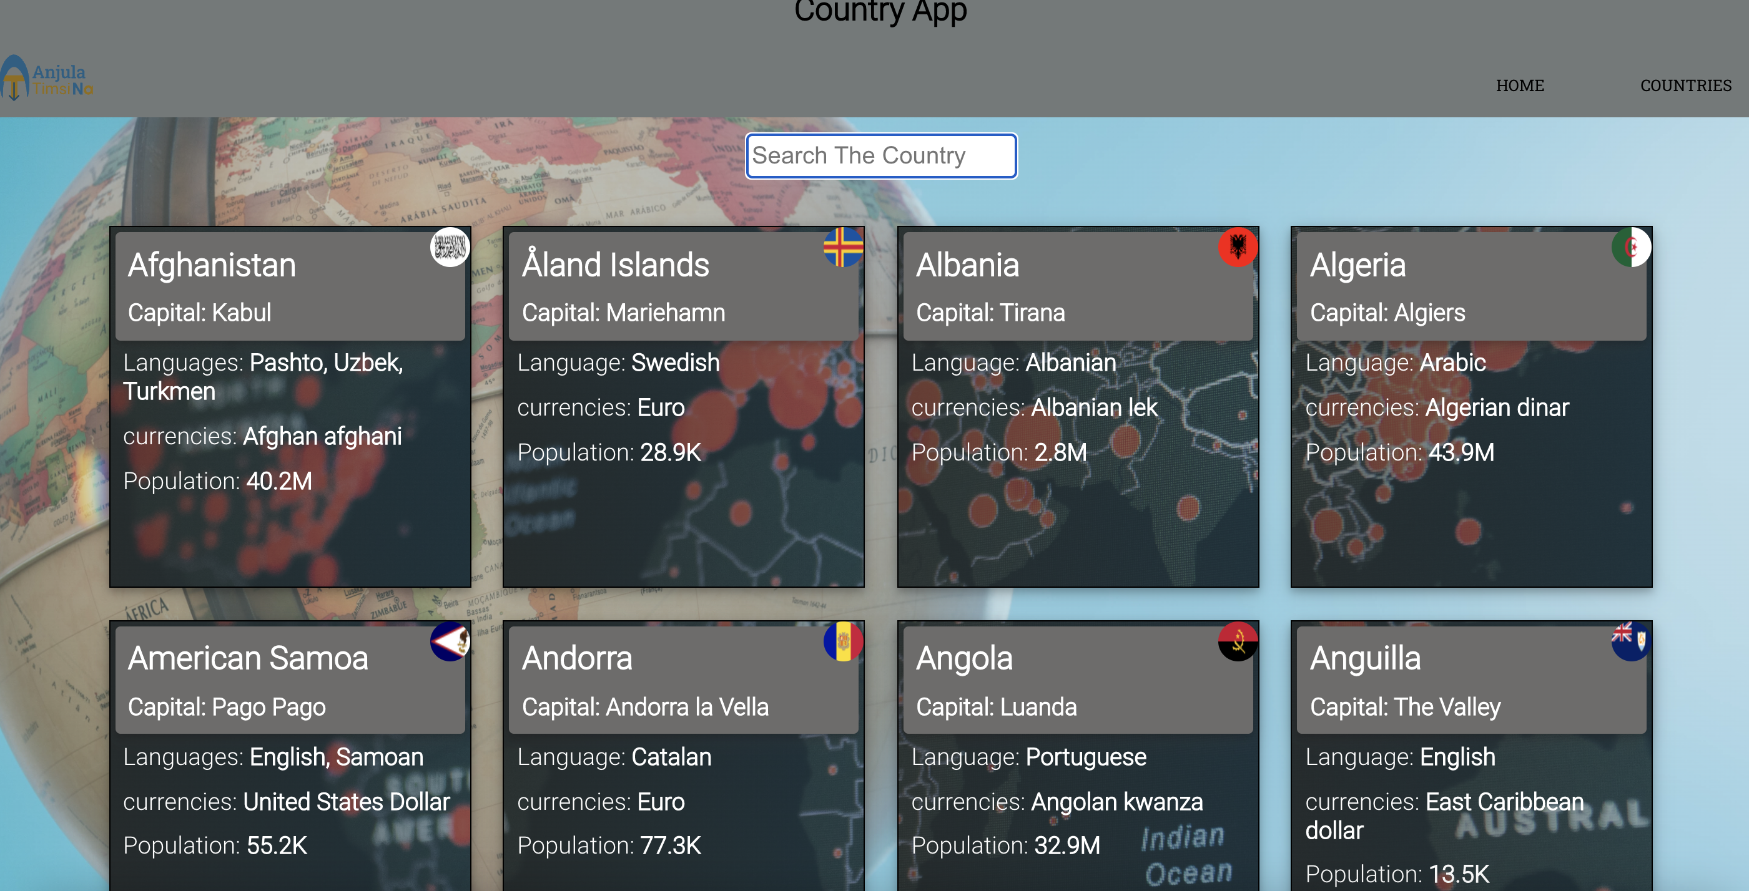Click the 'Capital: Luanda' text
Screen dimensions: 1749x891
point(996,707)
